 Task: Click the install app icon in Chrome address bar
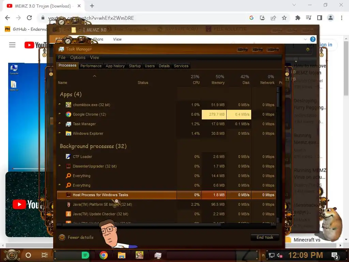[262, 18]
